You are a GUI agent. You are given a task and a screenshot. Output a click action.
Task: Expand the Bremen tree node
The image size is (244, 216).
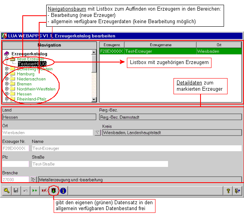7,84
